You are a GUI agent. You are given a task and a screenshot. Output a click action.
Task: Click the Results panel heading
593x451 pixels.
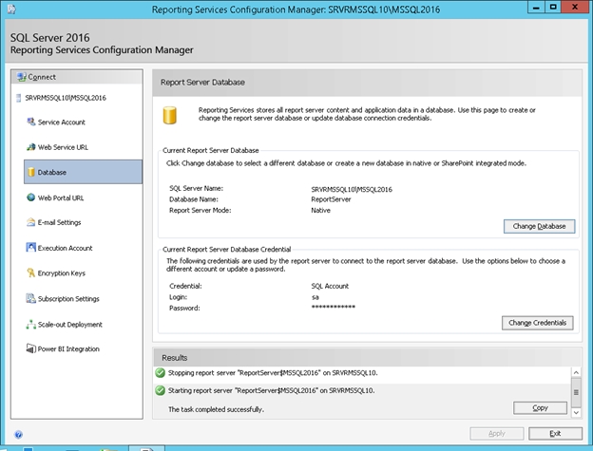(x=174, y=358)
